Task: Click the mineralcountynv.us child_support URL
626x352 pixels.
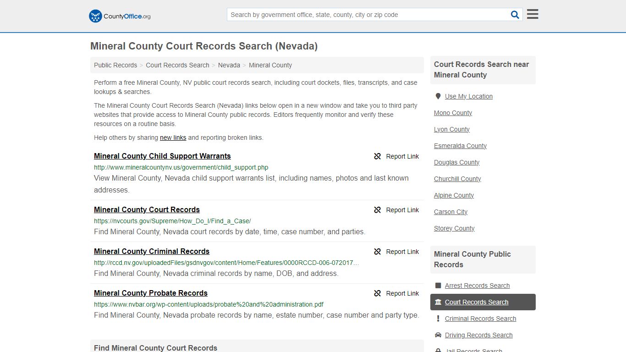Action: [x=181, y=167]
